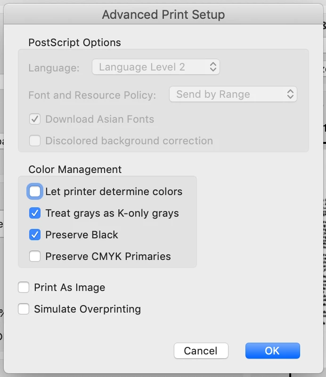Click the Font and Resource Policy label
This screenshot has width=326, height=377.
click(x=92, y=95)
